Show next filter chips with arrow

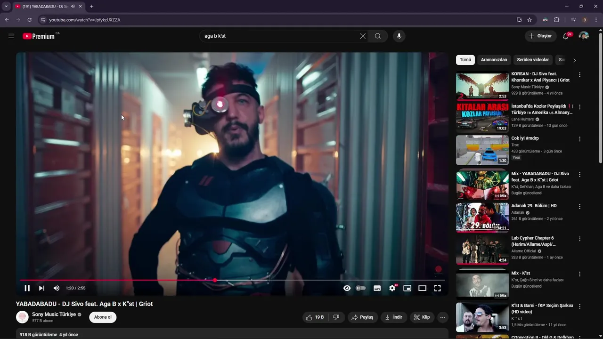point(574,60)
